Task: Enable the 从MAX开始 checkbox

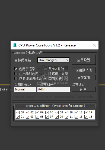Action: pyautogui.click(x=45, y=69)
